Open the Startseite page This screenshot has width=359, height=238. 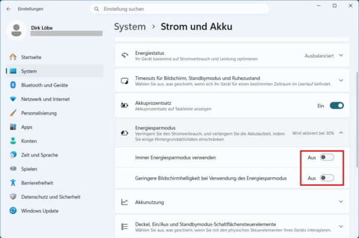54,57
